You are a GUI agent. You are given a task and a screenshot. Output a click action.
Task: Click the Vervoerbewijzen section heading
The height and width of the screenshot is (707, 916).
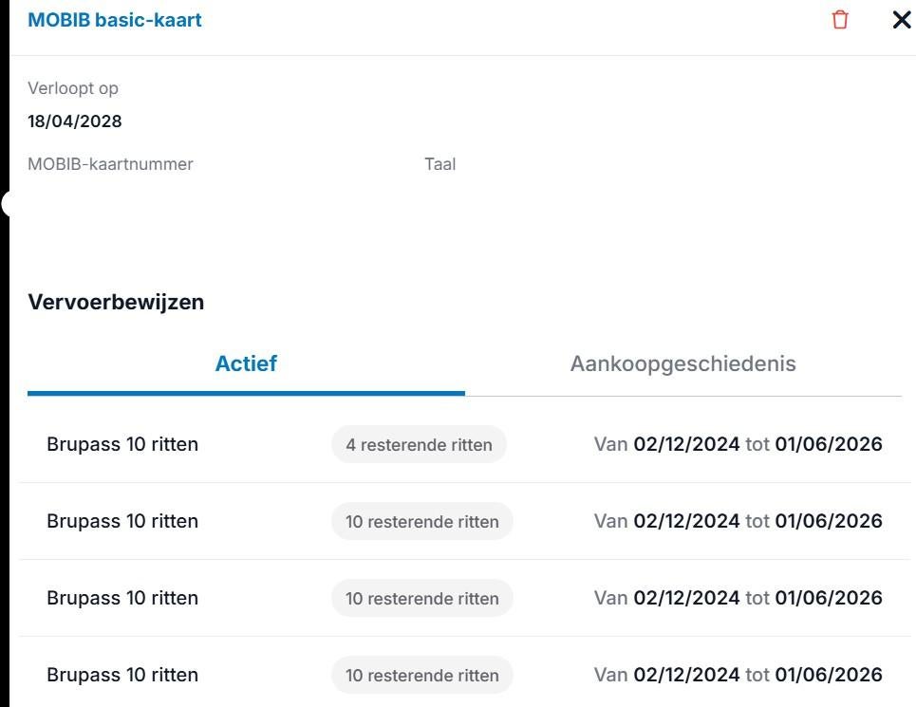click(116, 301)
